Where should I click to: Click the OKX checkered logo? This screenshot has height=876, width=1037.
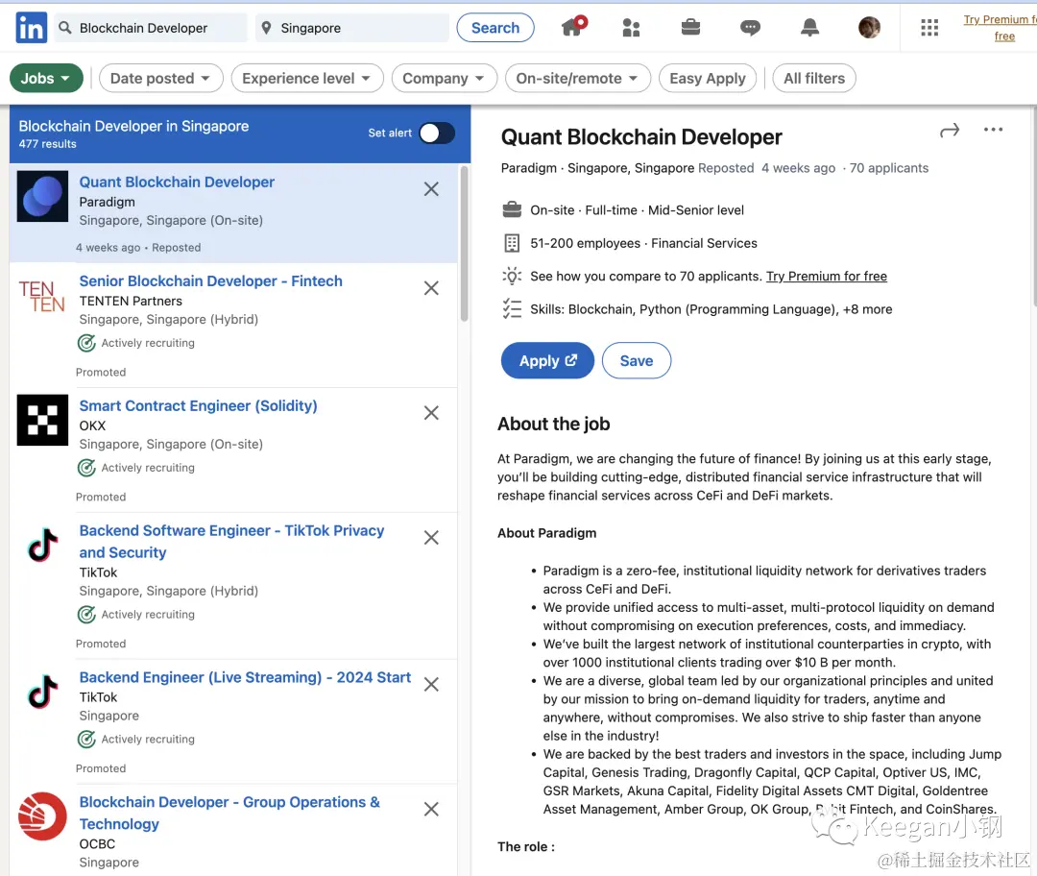click(x=42, y=420)
